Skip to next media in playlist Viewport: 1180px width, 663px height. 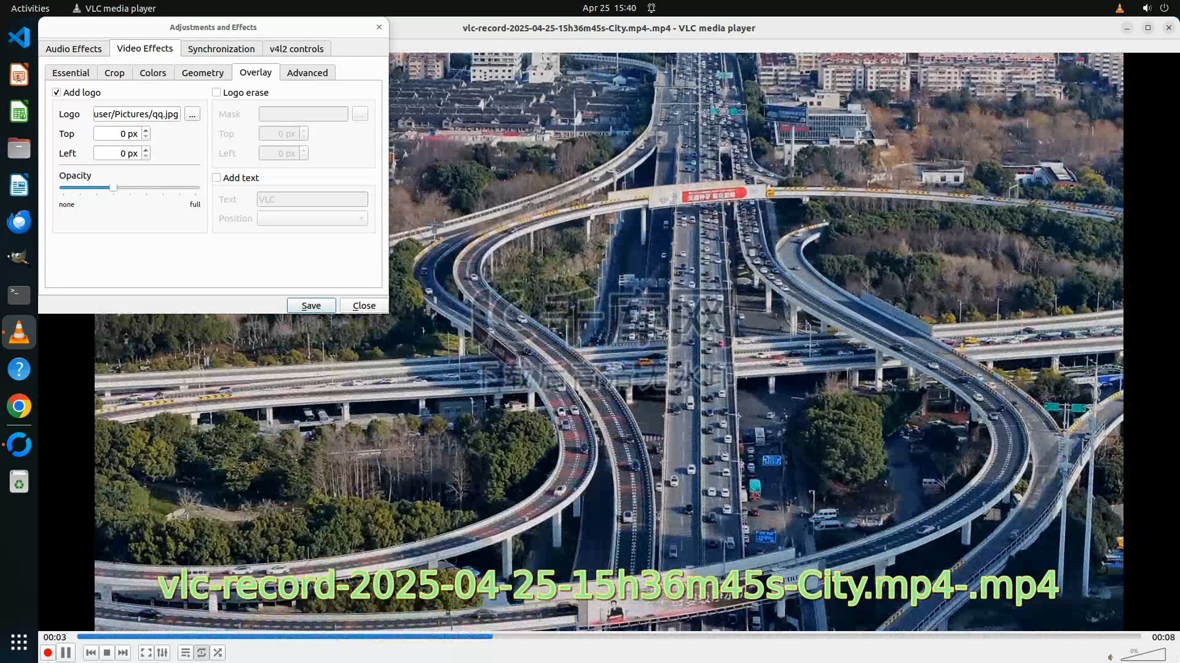pos(123,653)
